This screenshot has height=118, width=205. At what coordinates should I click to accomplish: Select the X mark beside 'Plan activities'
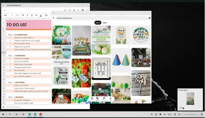10,71
